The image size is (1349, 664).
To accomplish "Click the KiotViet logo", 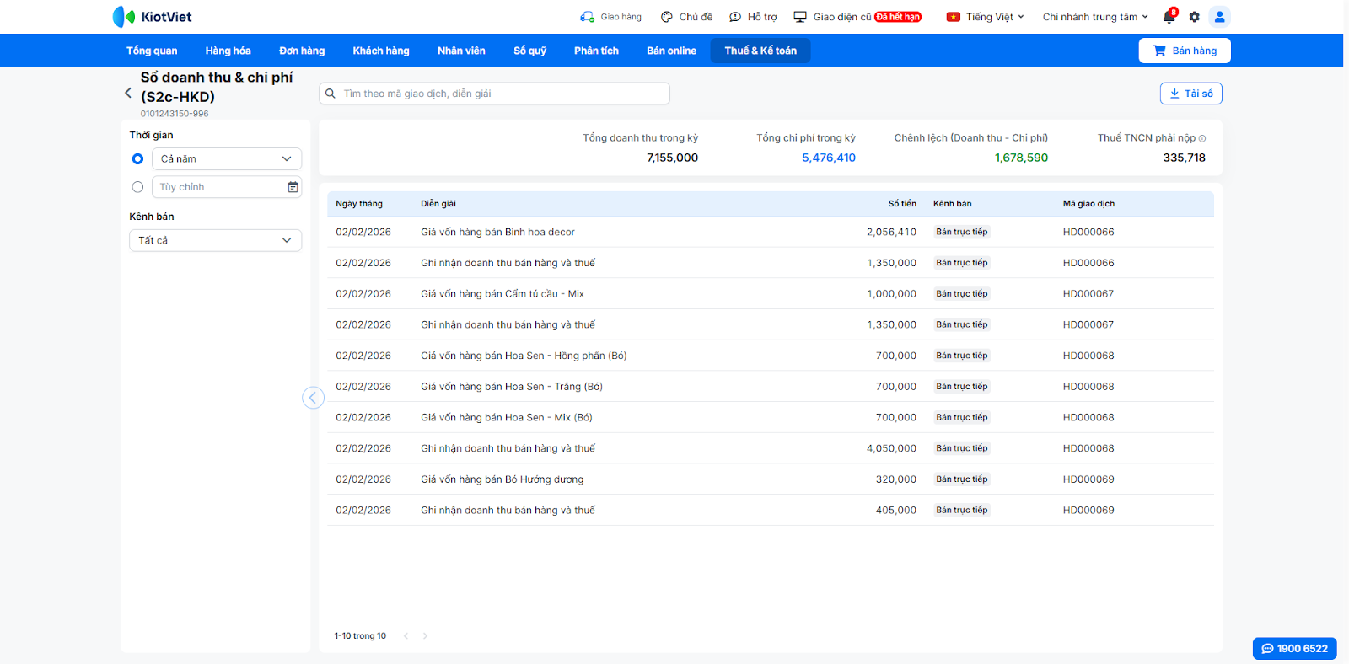I will point(152,17).
